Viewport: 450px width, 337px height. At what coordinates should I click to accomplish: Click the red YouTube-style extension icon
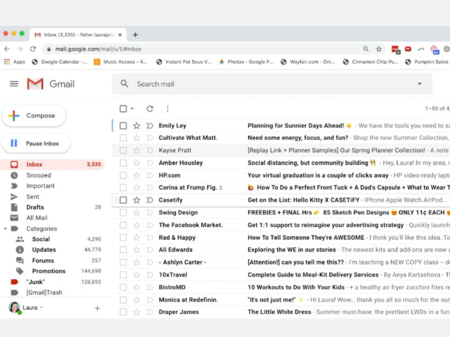coord(408,49)
